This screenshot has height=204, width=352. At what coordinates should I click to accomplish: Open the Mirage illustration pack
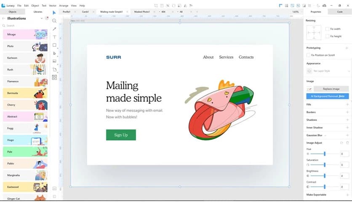25,35
